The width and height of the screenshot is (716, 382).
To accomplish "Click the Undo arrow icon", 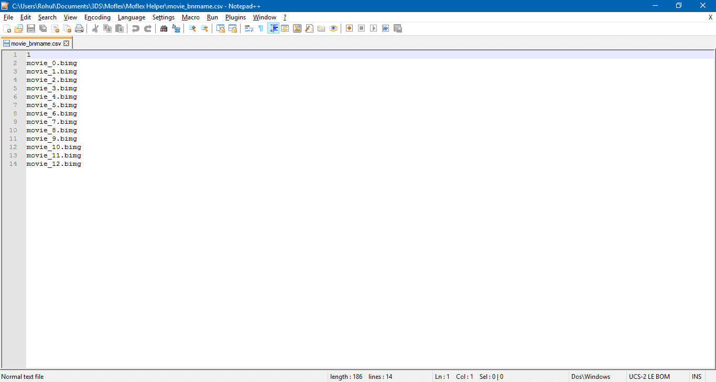I will coord(136,28).
